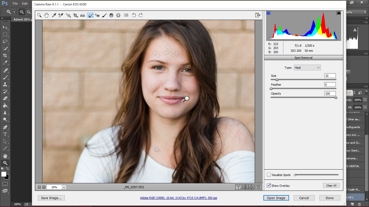Click the Cancel button
This screenshot has height=207, width=369.
pos(304,198)
